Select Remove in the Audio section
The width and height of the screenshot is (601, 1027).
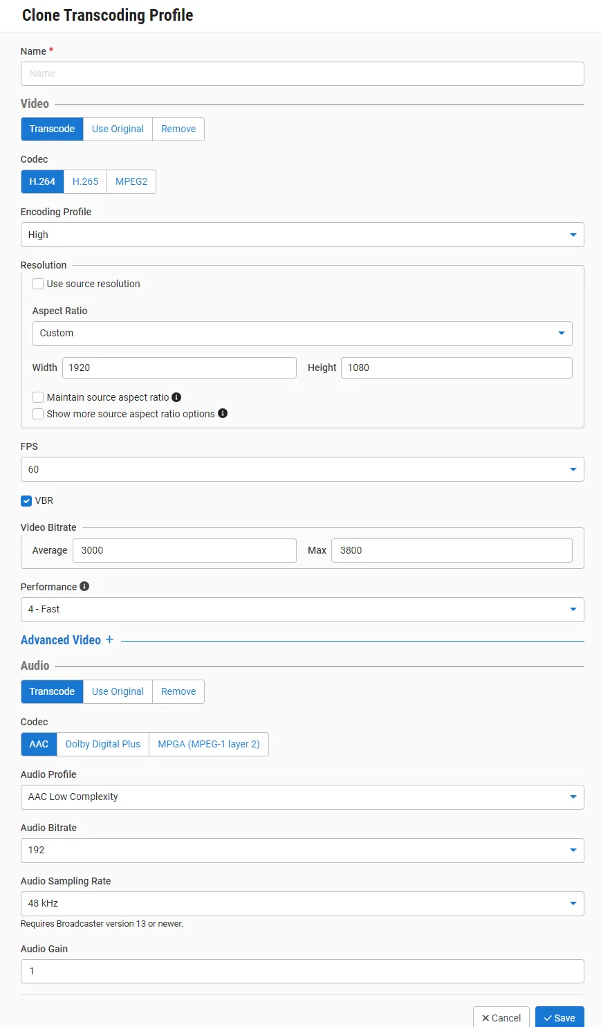[178, 691]
